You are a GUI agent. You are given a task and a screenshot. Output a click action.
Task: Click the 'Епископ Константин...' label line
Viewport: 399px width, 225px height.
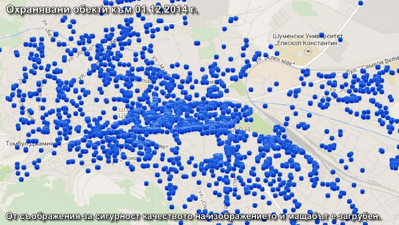[308, 43]
